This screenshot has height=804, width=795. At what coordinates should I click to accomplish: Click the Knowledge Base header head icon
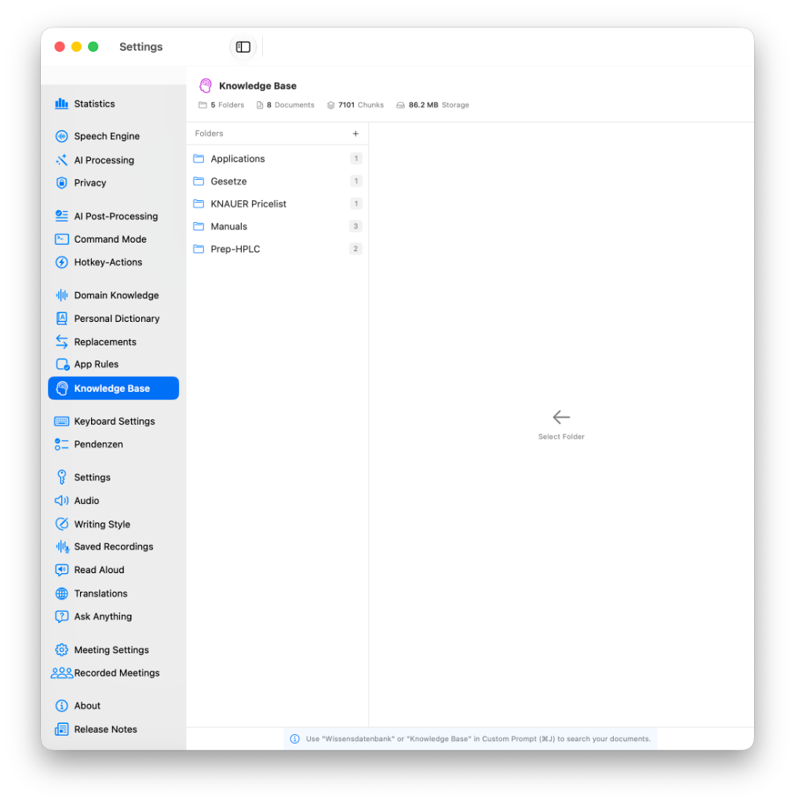pyautogui.click(x=206, y=86)
